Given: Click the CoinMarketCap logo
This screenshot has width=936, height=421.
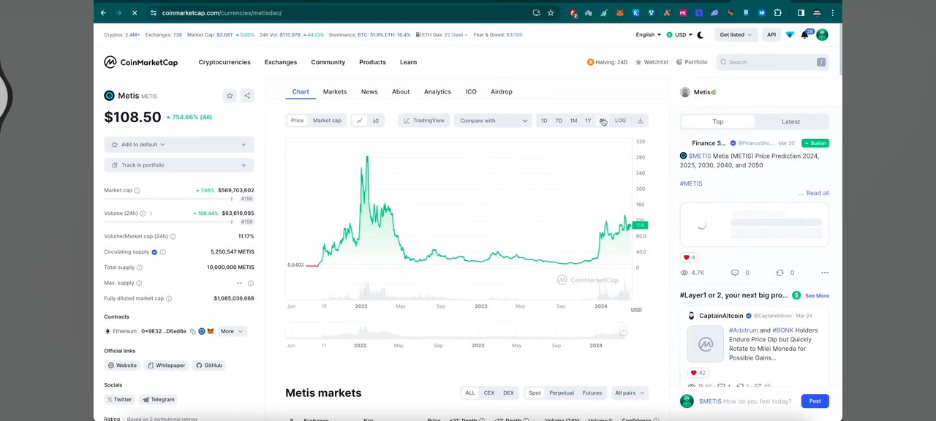Looking at the screenshot, I should [140, 62].
